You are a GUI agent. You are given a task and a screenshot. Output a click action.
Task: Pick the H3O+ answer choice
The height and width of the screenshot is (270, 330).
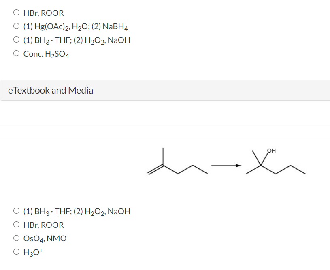pos(32,251)
